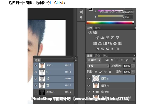The width and height of the screenshot is (145, 104).
Task: Open Channels panel flyout menu
Action: click(75, 60)
